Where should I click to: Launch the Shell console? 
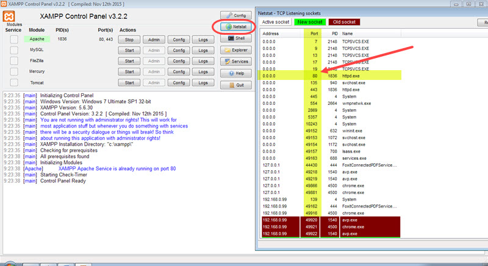(x=236, y=38)
